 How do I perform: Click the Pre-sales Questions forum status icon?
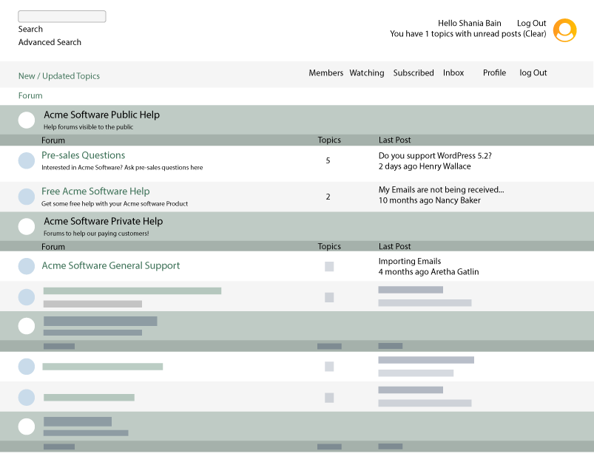(27, 160)
